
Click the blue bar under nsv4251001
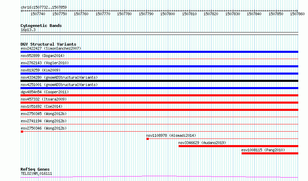(159, 88)
